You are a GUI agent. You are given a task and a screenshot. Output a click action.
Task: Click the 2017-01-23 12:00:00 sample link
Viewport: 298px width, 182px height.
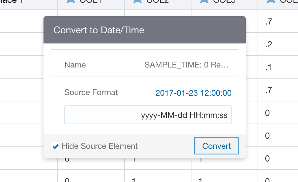(x=193, y=93)
